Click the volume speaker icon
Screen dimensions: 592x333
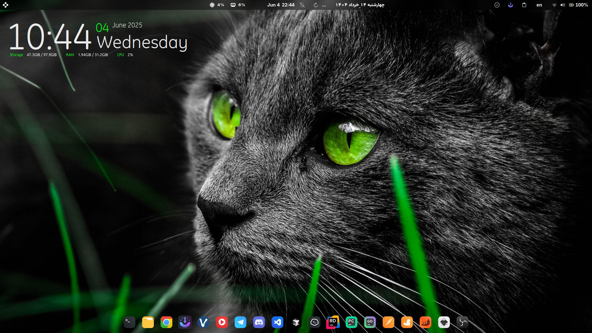(563, 5)
